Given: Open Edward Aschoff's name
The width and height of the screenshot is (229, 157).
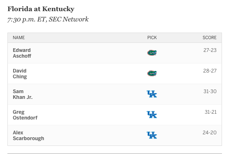Looking at the screenshot, I should [x=22, y=53].
